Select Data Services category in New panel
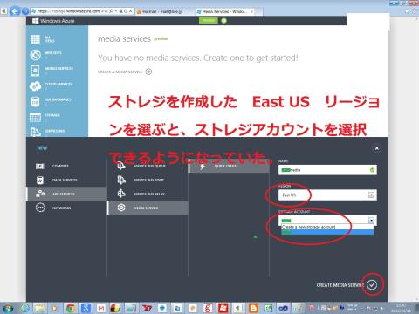 coord(66,180)
